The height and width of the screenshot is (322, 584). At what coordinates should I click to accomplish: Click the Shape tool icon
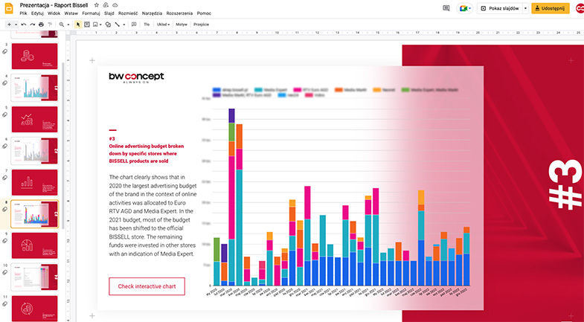107,25
